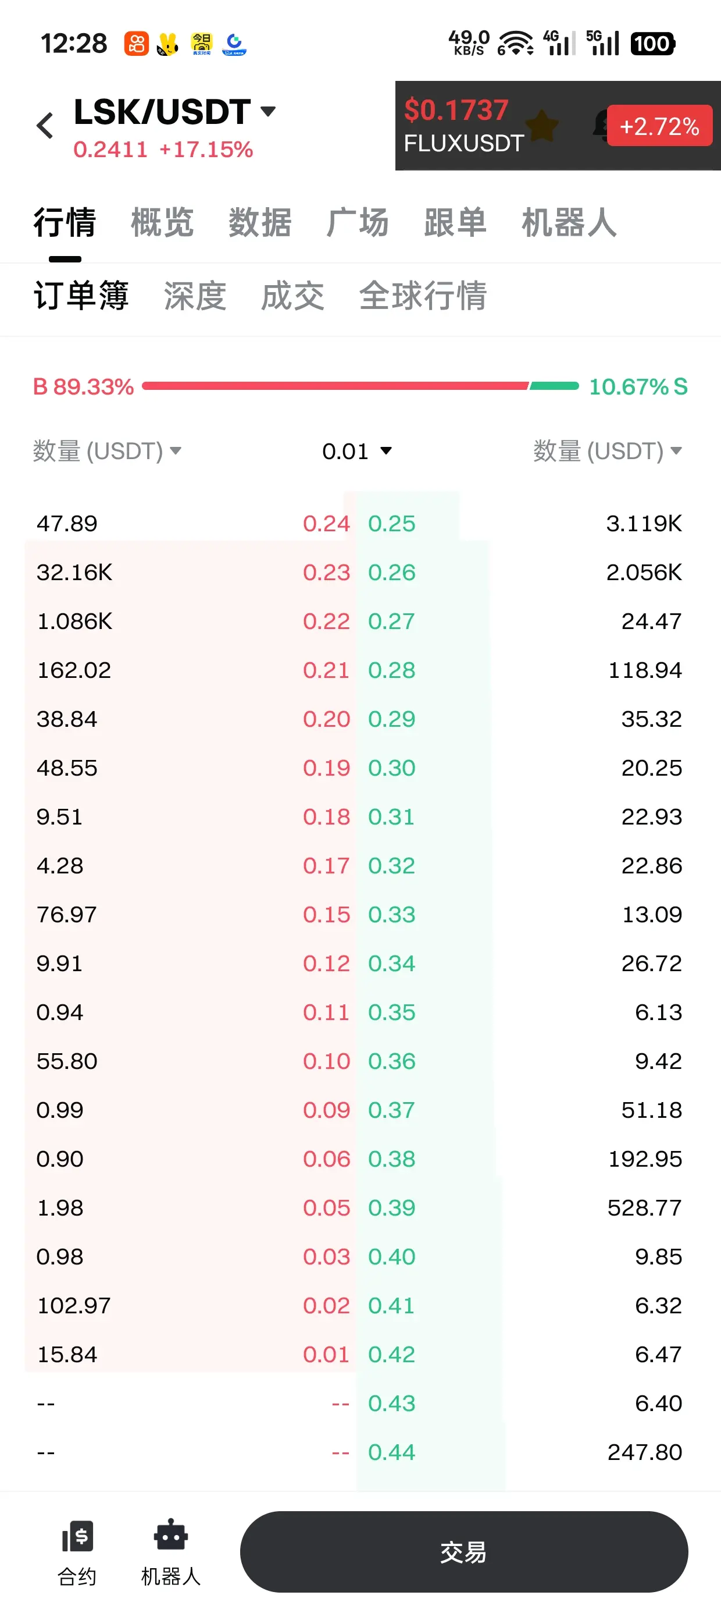721x1613 pixels.
Task: Expand the LSK/USDT pair dropdown
Action: click(x=269, y=112)
